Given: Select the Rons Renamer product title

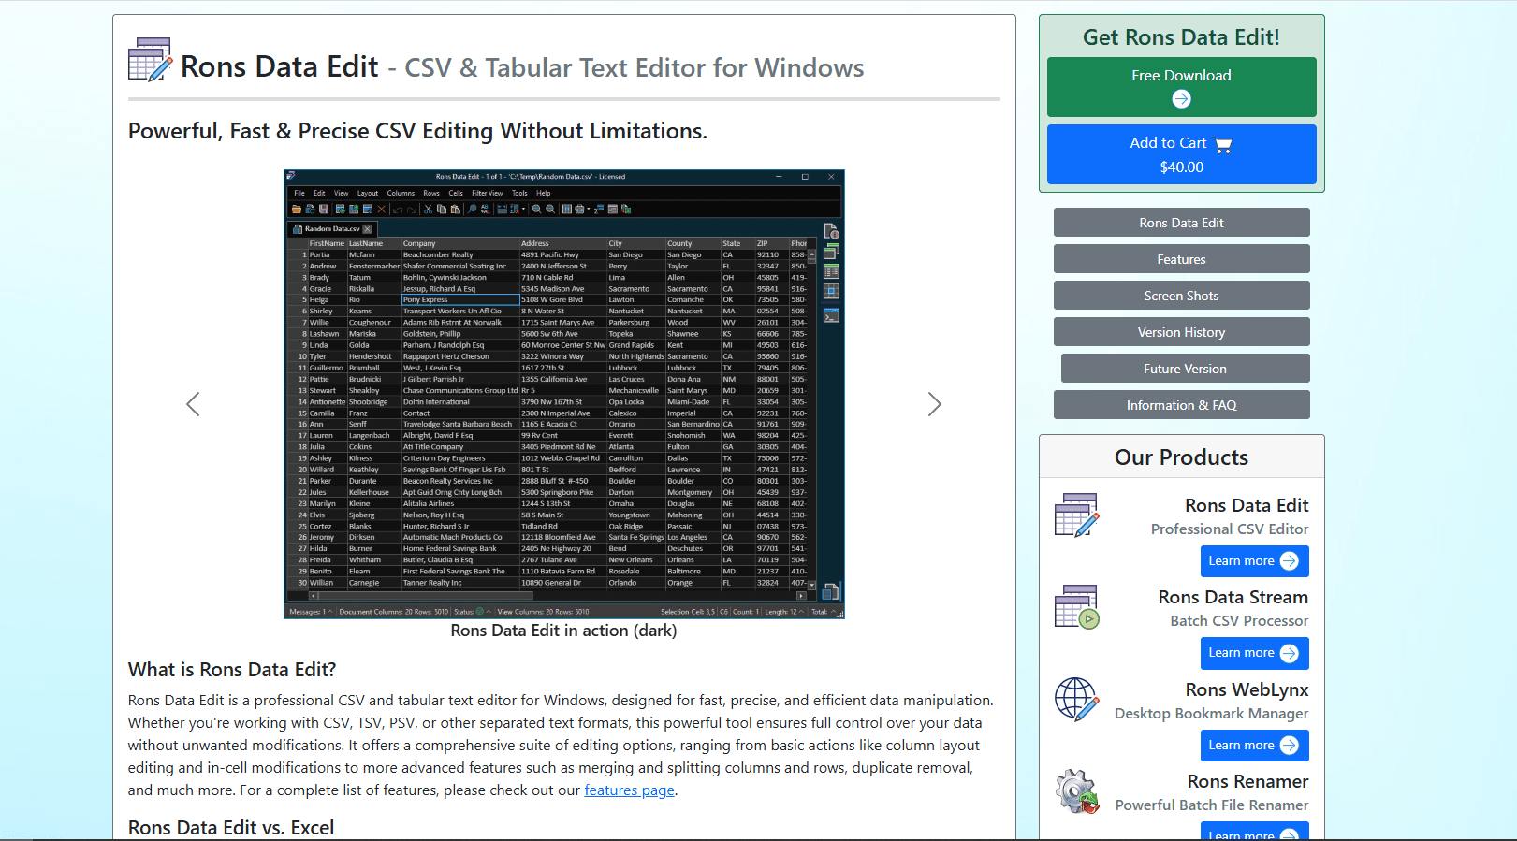Looking at the screenshot, I should coord(1247,781).
